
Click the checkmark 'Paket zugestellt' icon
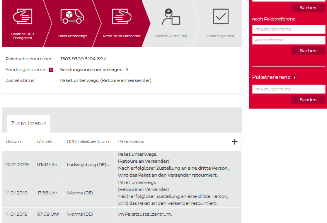pos(221,16)
